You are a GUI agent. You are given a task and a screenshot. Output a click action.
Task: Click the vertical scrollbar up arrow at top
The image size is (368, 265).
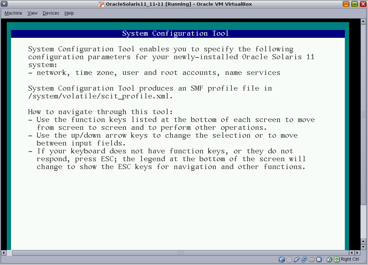[363, 21]
